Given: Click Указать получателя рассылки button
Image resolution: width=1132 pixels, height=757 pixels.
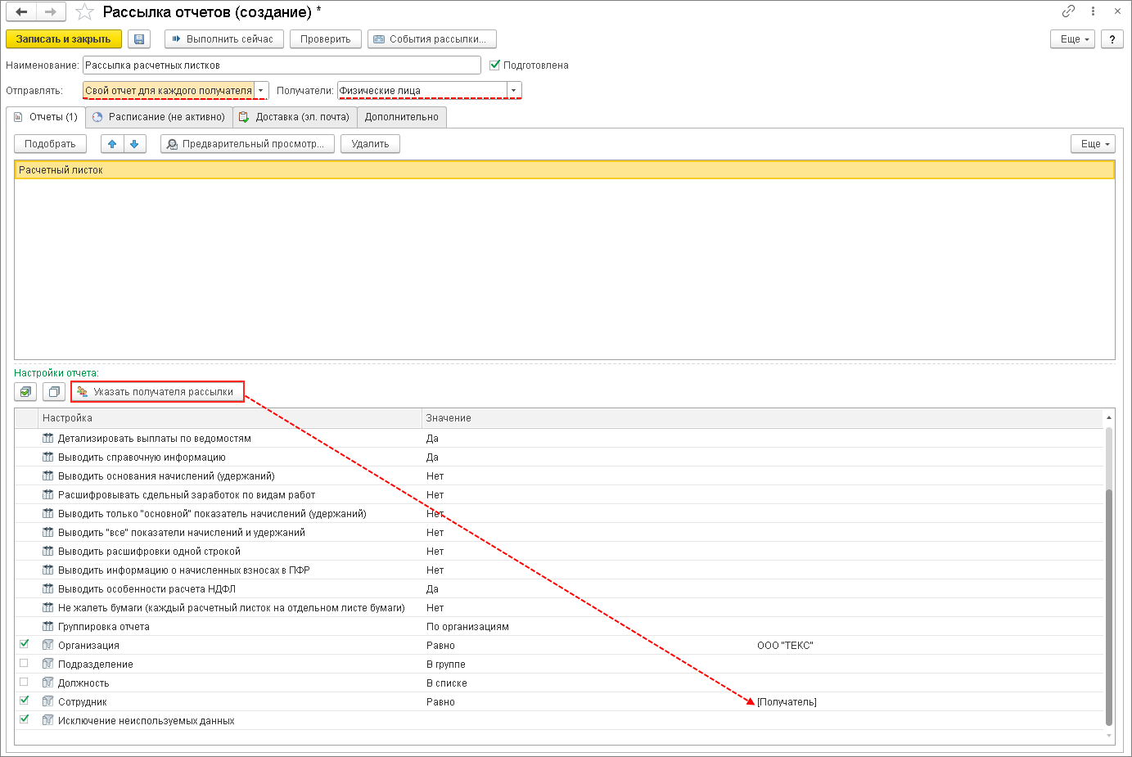Looking at the screenshot, I should click(x=157, y=392).
